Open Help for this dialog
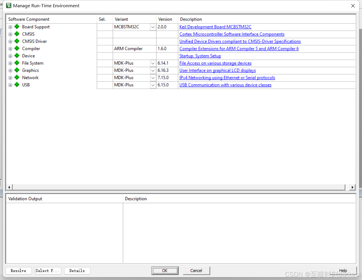 click(x=343, y=271)
